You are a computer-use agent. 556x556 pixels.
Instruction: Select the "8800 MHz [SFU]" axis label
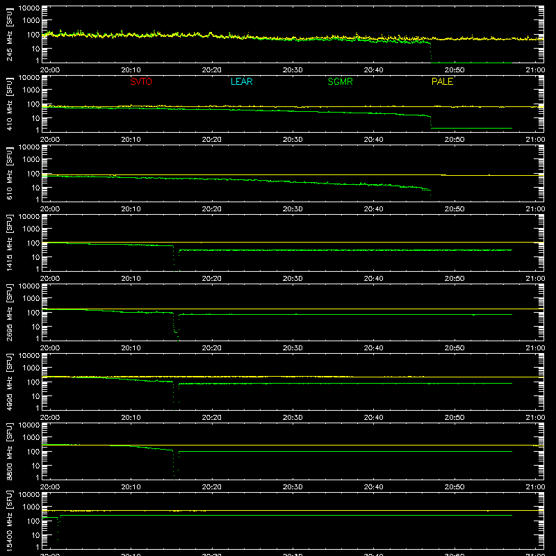point(9,451)
